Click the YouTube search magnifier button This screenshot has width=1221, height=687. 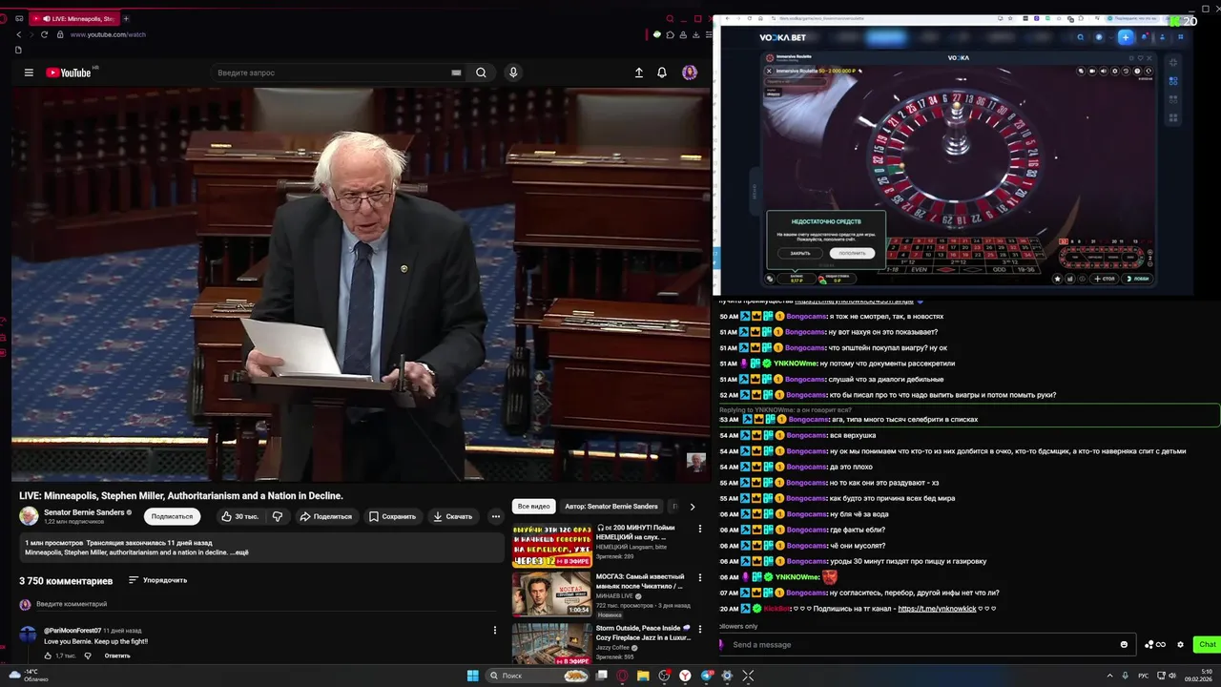[x=482, y=73]
